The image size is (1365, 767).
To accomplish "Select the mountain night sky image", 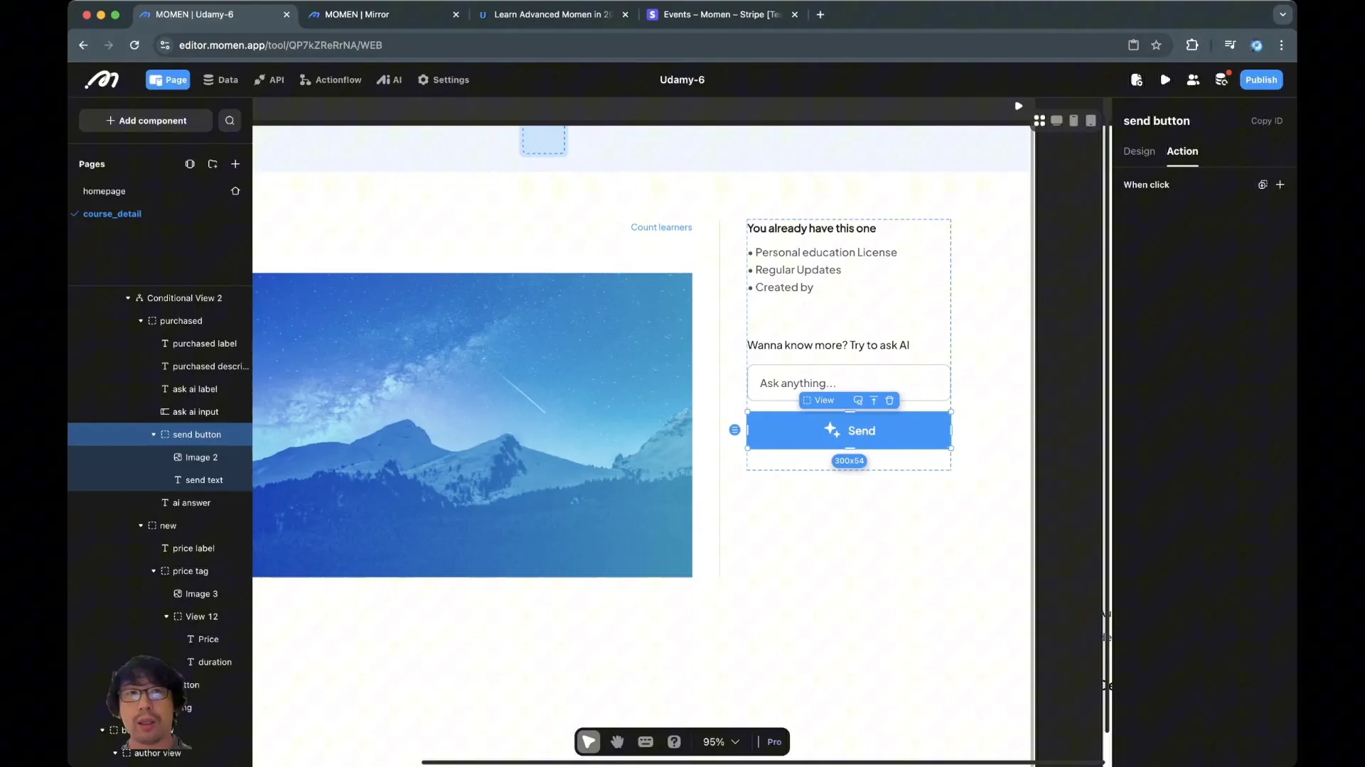I will point(472,425).
